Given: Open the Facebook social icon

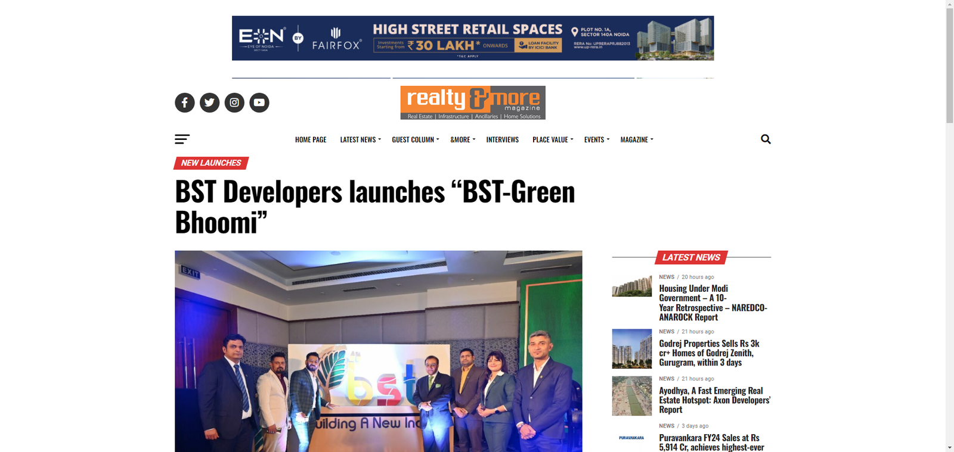Looking at the screenshot, I should 185,102.
